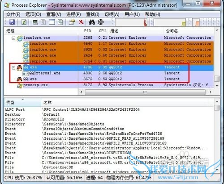Sort by the 公司名 column header
Viewport: 224px width, 184px height.
(189, 31)
